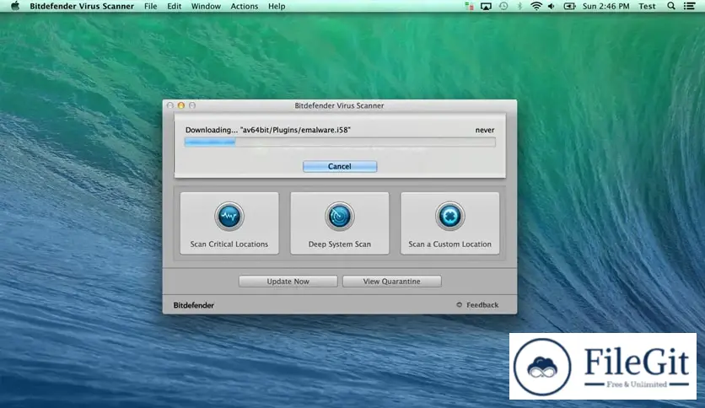The width and height of the screenshot is (705, 408).
Task: Click the Test user name in menu bar
Action: point(647,6)
